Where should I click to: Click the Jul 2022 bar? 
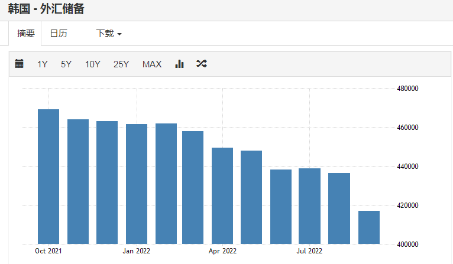pos(310,206)
